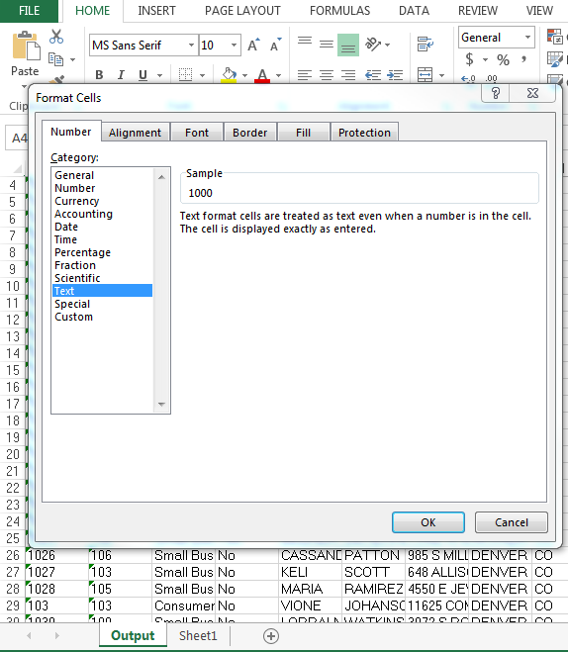Click the Increase Font Size icon
The width and height of the screenshot is (568, 652).
253,45
